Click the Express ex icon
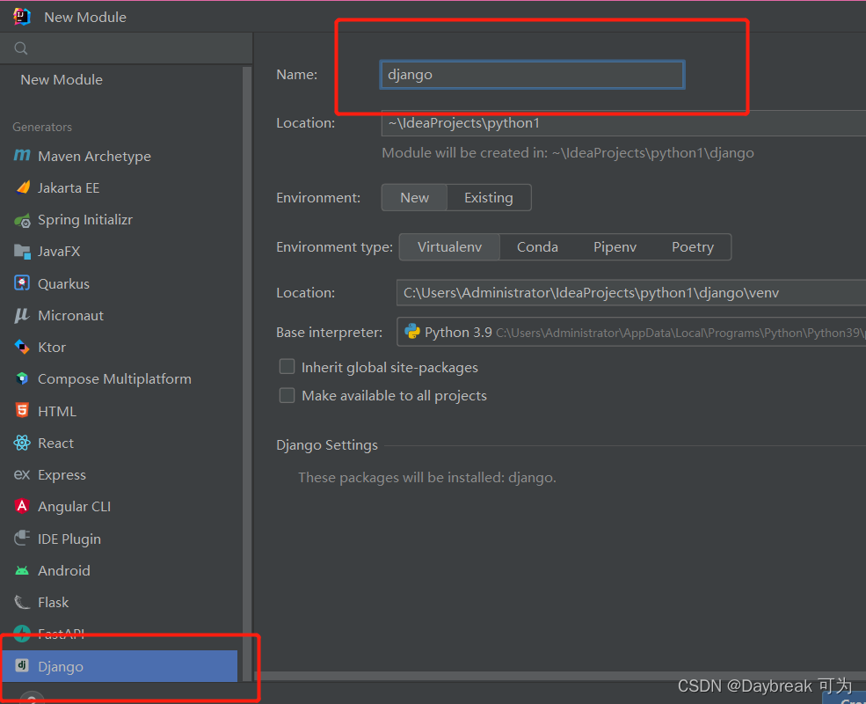 tap(21, 474)
